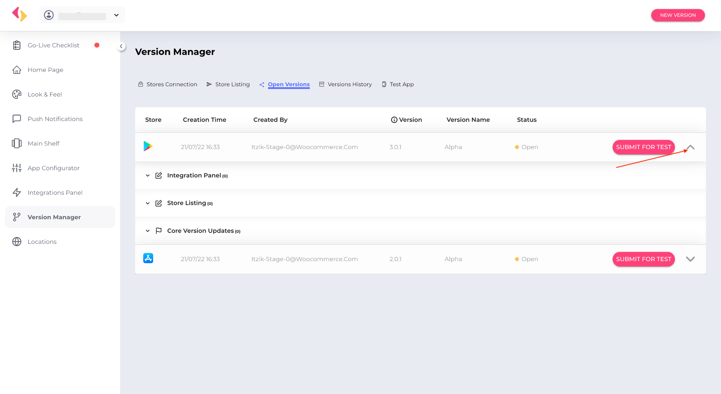Collapse the Google Play version row
This screenshot has height=394, width=721.
(690, 147)
